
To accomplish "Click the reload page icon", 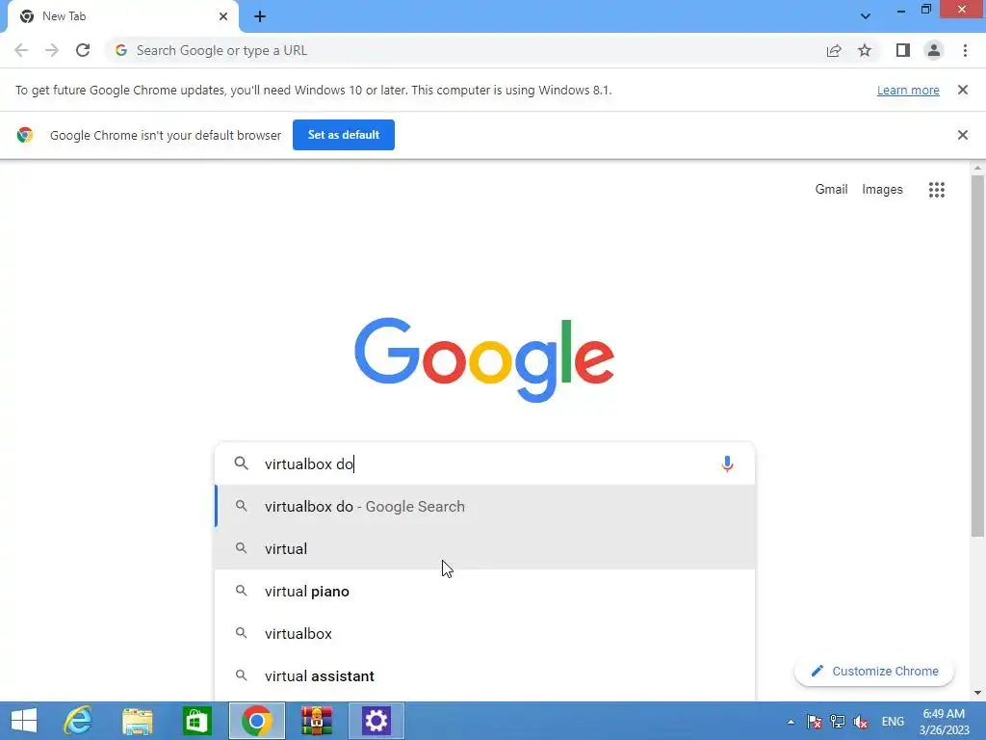I will click(83, 50).
